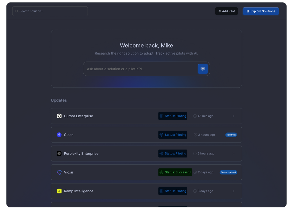Image resolution: width=293 pixels, height=210 pixels.
Task: Click the Explore Solutions grid icon
Action: pos(248,11)
